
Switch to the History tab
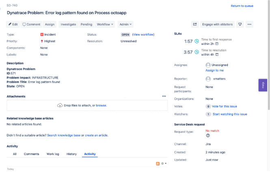[71, 154]
